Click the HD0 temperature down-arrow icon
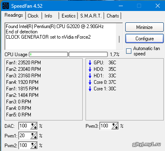The height and width of the screenshot is (151, 165). (x=90, y=69)
